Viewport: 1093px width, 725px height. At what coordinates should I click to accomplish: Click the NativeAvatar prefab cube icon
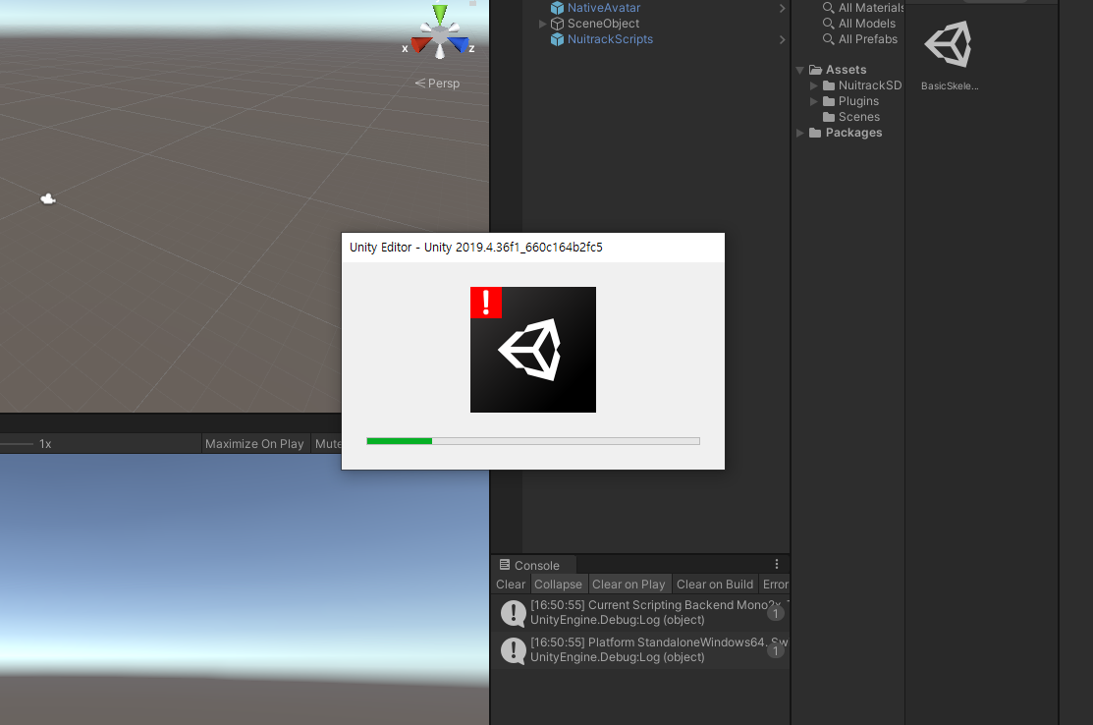pyautogui.click(x=557, y=8)
